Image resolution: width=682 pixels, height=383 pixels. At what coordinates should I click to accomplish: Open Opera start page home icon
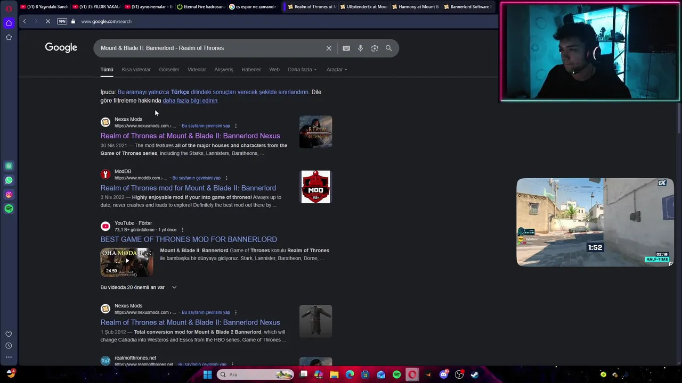coord(9,23)
